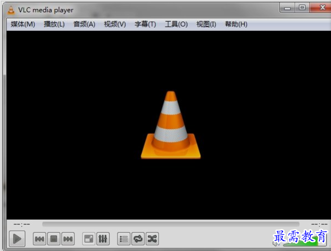Click the elapsed time label
331x251 pixels.
(x=22, y=224)
